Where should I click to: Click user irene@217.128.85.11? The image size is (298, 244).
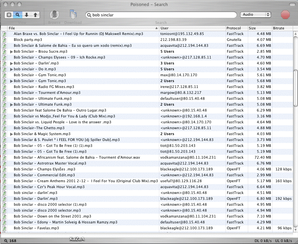pos(179,87)
